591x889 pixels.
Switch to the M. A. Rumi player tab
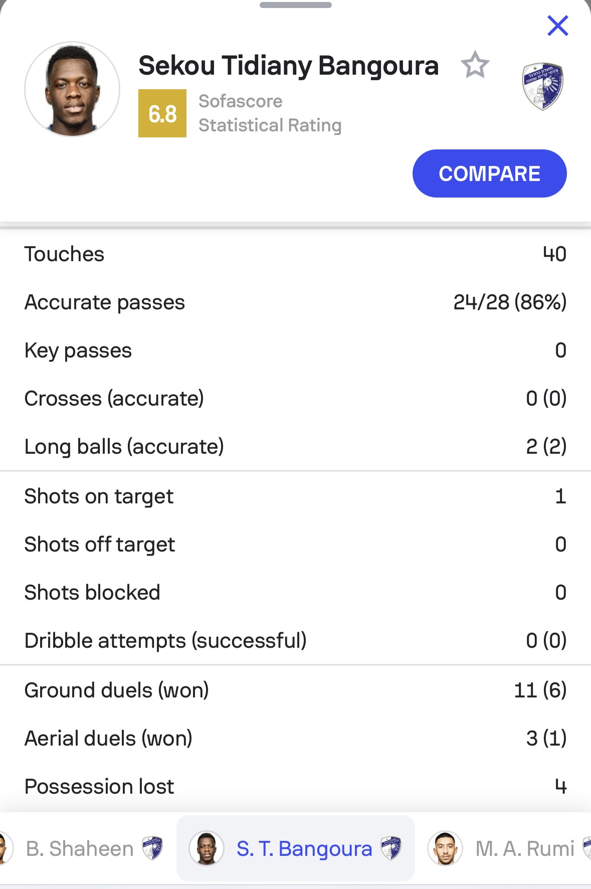(x=509, y=848)
